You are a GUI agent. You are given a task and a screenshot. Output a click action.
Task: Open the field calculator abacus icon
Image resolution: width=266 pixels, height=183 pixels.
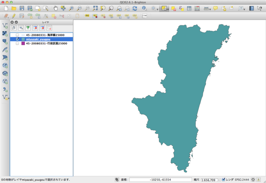tap(197, 8)
